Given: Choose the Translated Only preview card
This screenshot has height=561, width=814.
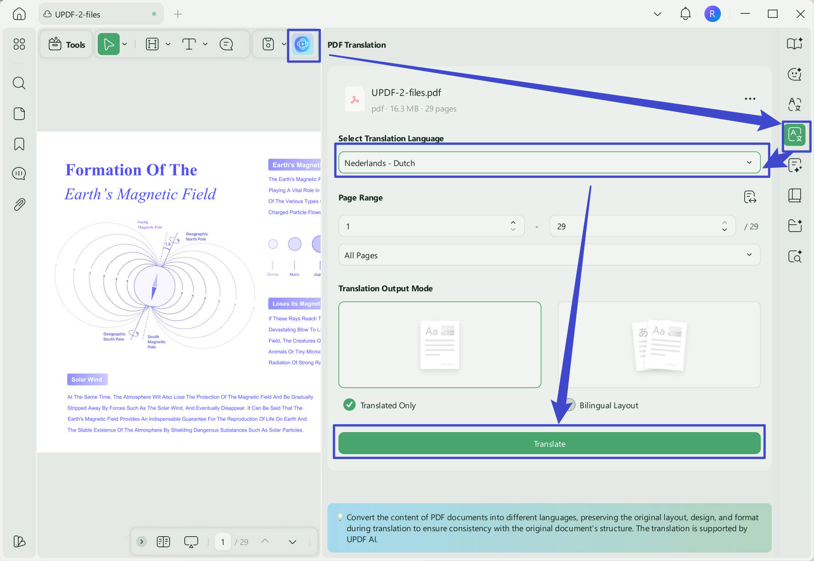Looking at the screenshot, I should point(440,344).
